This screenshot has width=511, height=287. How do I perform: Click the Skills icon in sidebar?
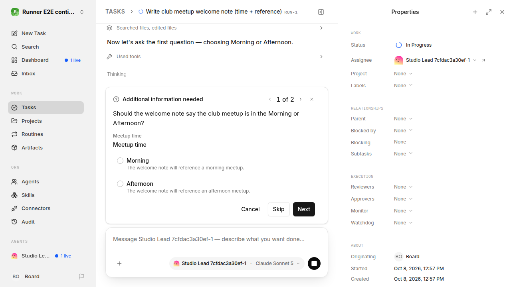tap(14, 195)
